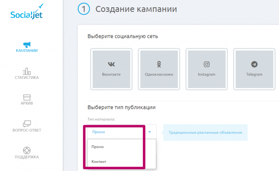The image size is (279, 171).
Task: Click the Выберите социальную сеть label
Action: (123, 36)
